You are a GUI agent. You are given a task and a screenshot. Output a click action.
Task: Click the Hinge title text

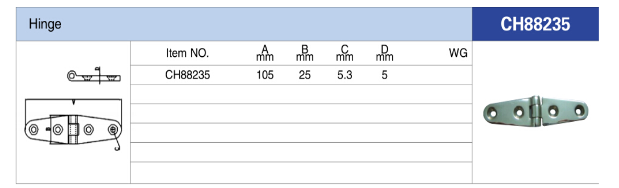45,24
